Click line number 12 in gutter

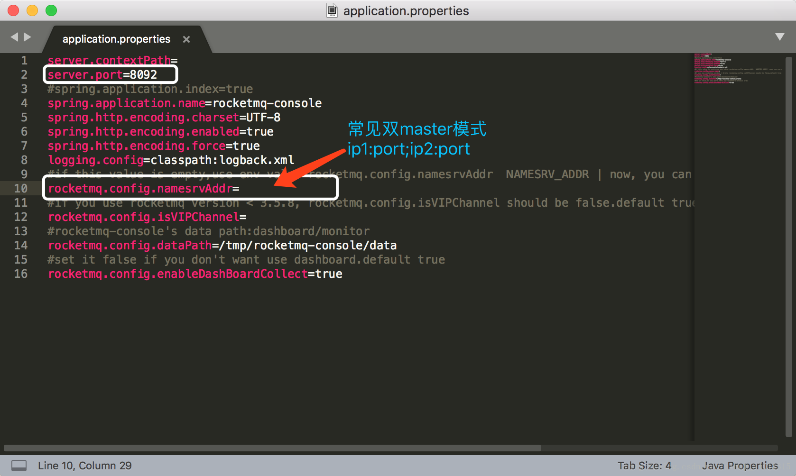click(x=21, y=217)
